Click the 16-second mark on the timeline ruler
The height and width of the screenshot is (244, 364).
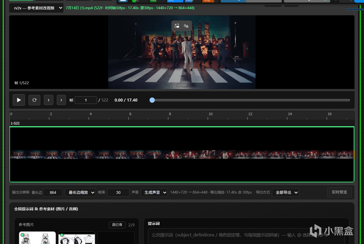330,114
